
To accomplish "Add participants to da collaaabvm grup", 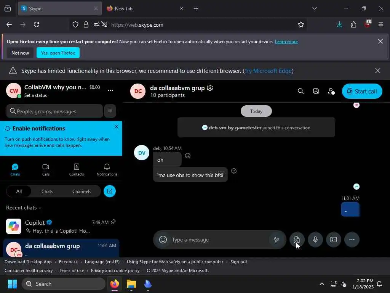I will (331, 91).
